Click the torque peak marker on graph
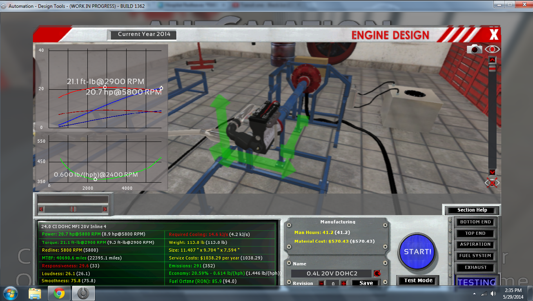The image size is (533, 301). coord(105,87)
